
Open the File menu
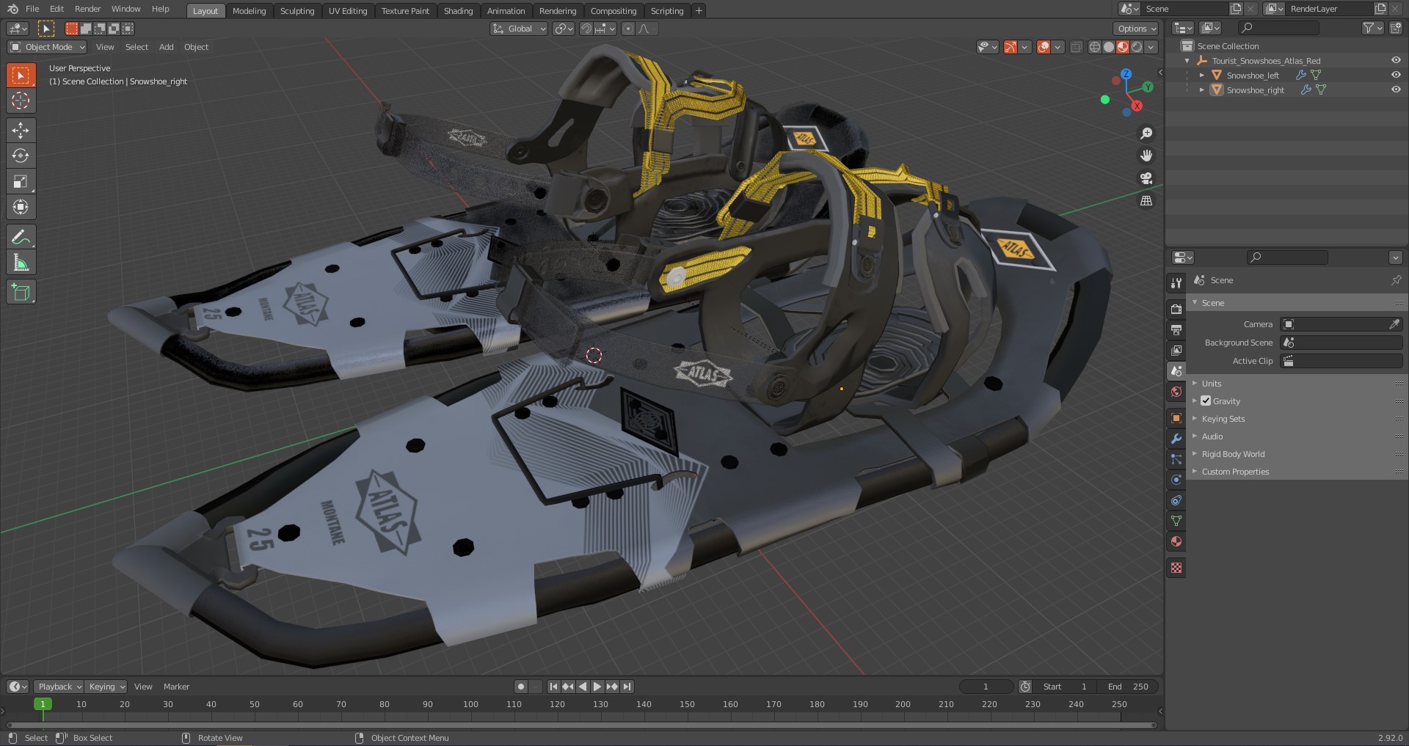[x=32, y=9]
